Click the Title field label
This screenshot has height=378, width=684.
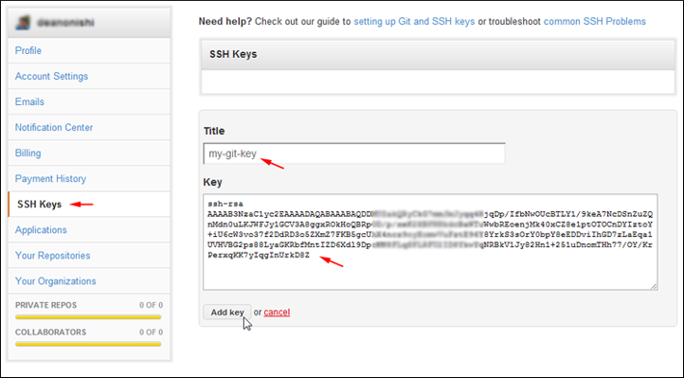[x=214, y=131]
